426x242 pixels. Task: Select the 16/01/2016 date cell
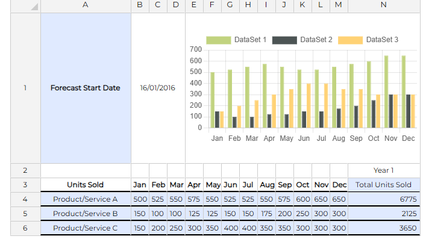point(158,88)
